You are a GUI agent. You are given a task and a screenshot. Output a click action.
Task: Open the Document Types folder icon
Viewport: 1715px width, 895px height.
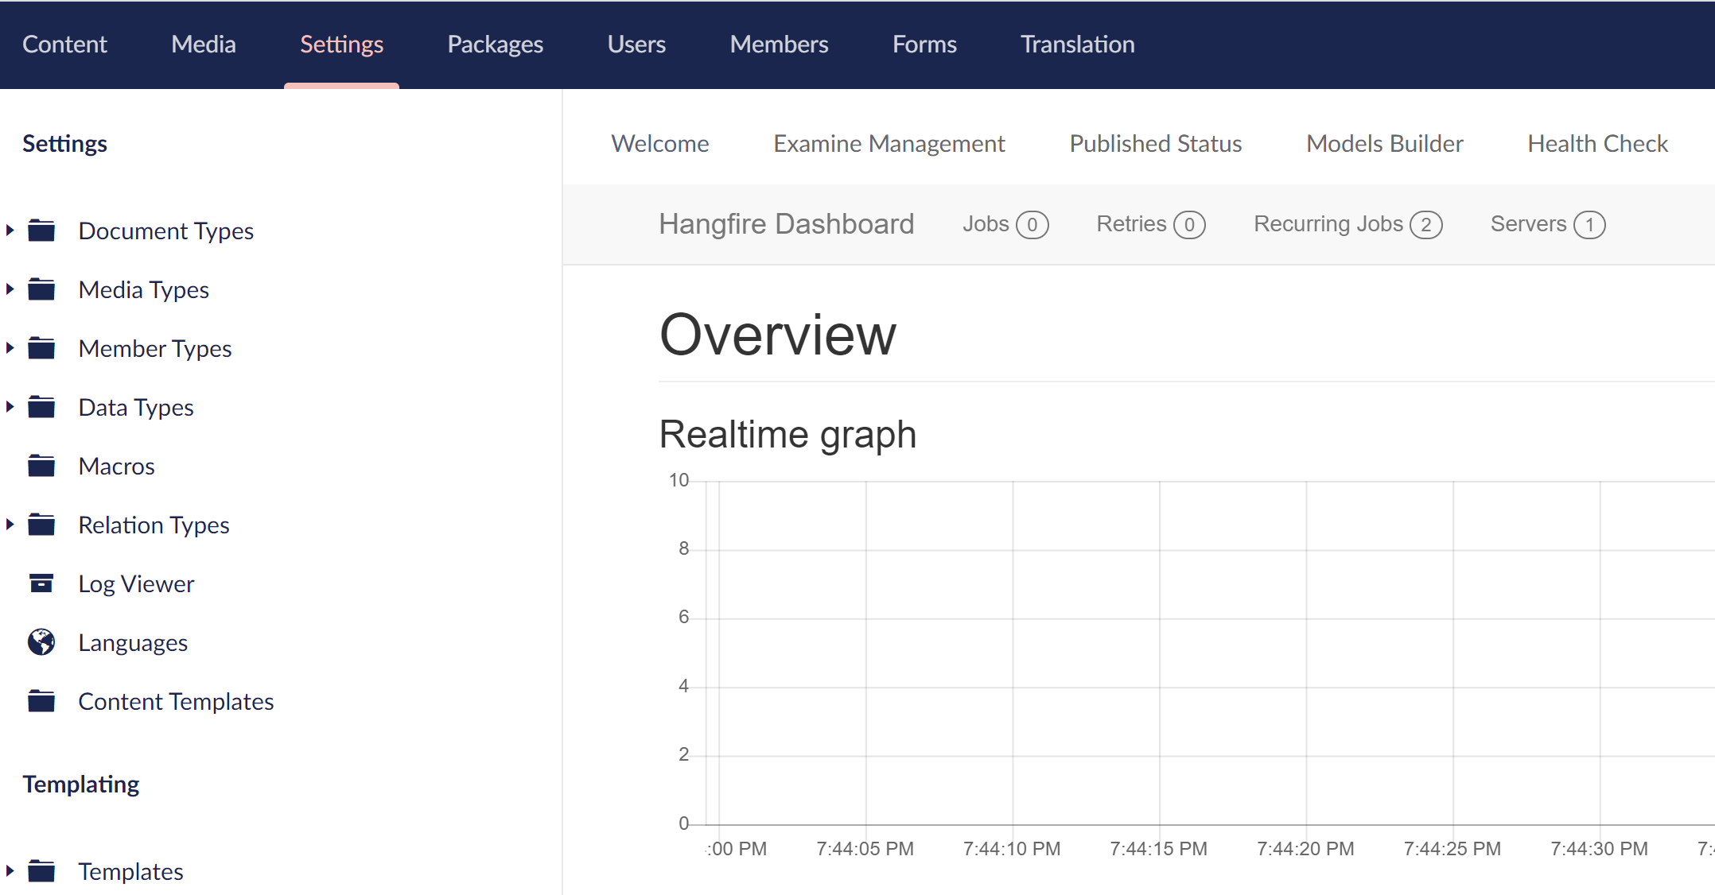pos(41,231)
